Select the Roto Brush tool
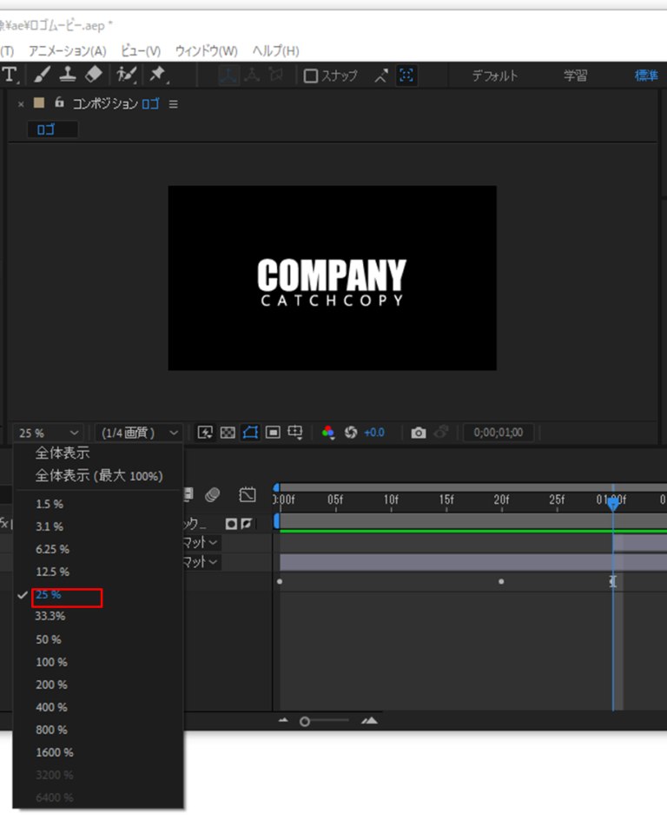Screen dimensions: 667x820 click(x=127, y=76)
